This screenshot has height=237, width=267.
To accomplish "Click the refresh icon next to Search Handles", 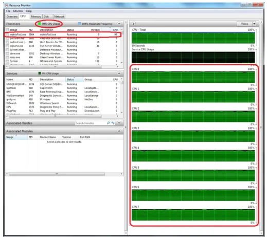I will 113,123.
